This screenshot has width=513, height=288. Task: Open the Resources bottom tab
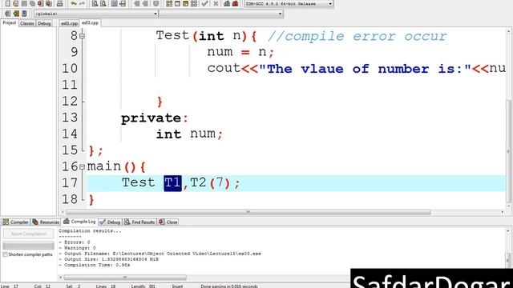coord(46,222)
